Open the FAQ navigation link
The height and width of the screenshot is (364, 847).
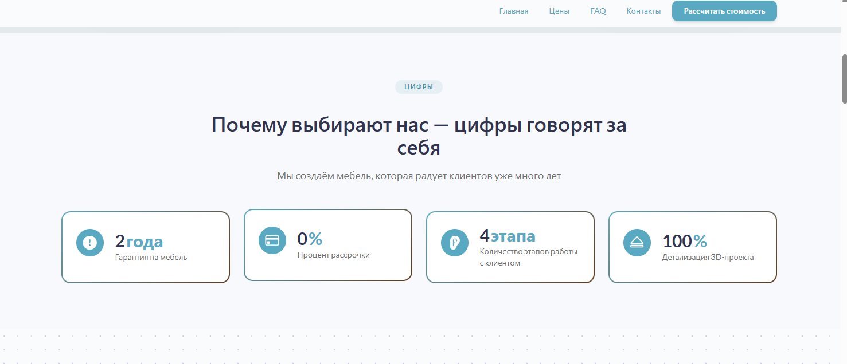coord(598,11)
